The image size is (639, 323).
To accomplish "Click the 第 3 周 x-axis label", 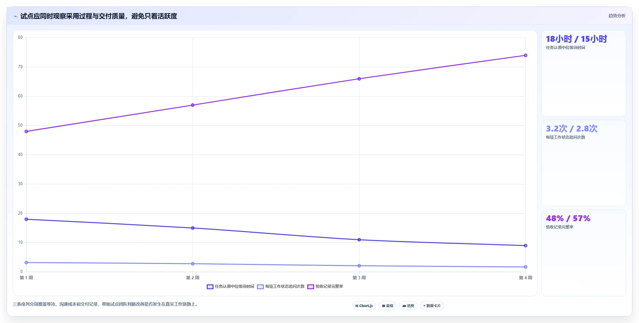I will [359, 278].
